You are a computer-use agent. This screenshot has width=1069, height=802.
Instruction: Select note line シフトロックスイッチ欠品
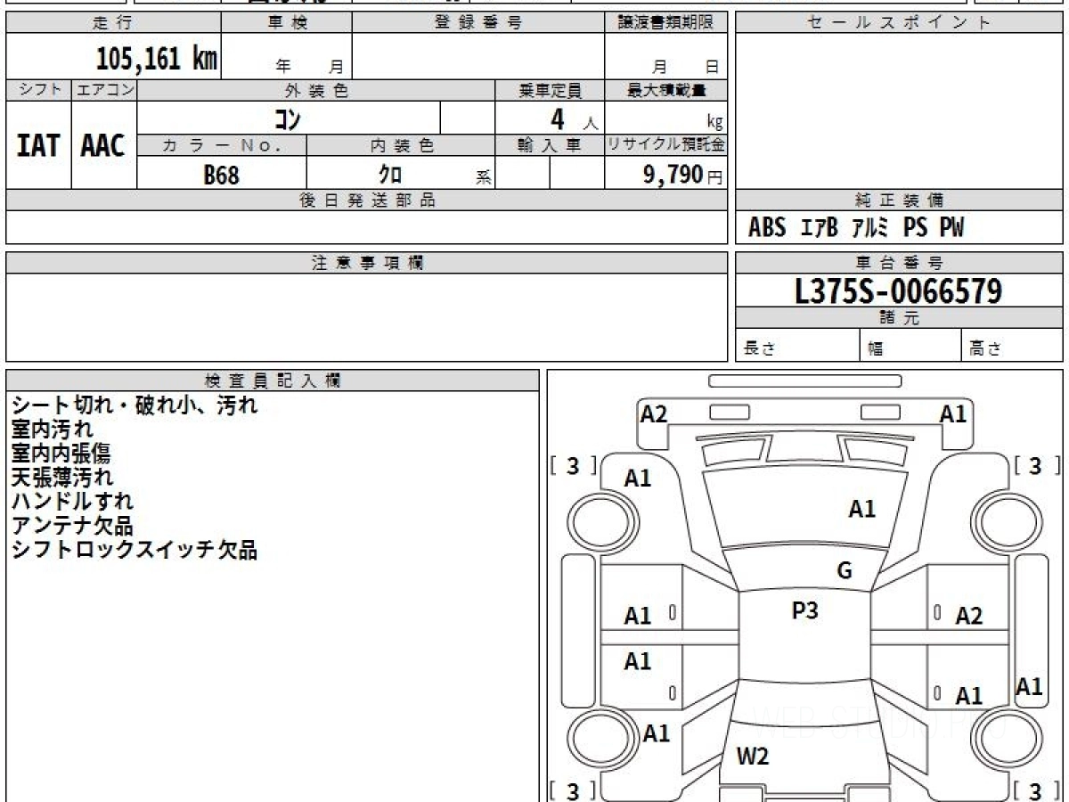pyautogui.click(x=135, y=550)
